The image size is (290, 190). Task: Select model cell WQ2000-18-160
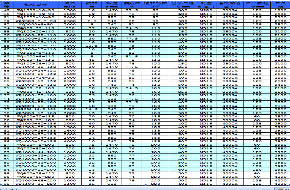point(36,106)
